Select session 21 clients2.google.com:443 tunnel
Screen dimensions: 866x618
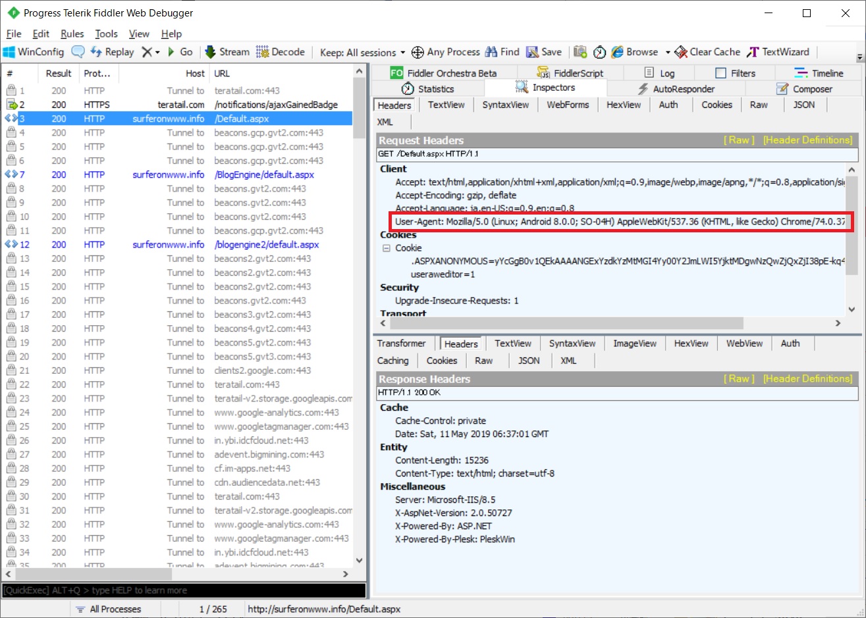(x=178, y=371)
